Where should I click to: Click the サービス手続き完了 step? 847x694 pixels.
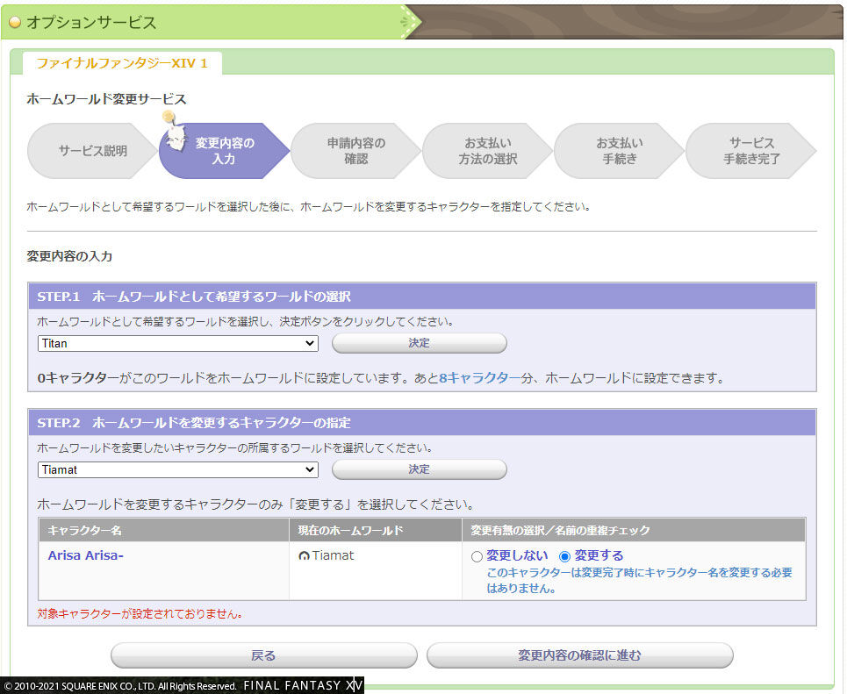750,151
